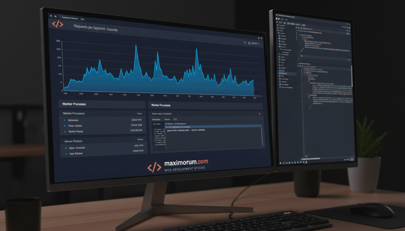
Task: Click the maximorum.com logo text
Action: (186, 163)
